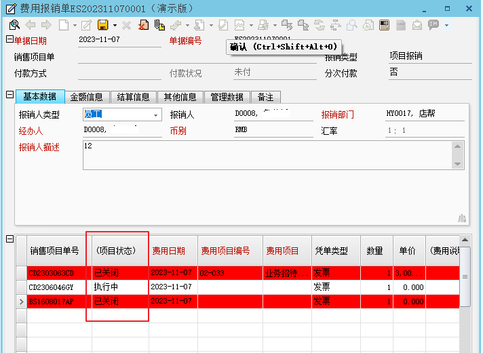This screenshot has width=483, height=353.
Task: Click the search document magnifier icon
Action: coord(14,25)
